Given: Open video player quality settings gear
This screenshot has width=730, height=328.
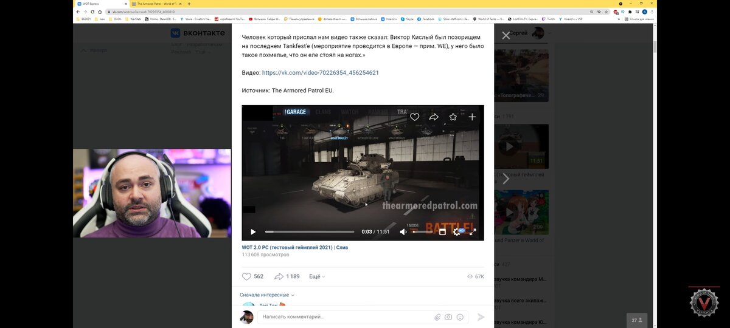Looking at the screenshot, I should tap(456, 232).
